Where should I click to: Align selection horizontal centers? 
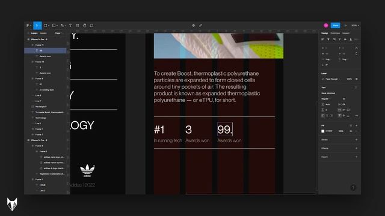click(x=328, y=40)
